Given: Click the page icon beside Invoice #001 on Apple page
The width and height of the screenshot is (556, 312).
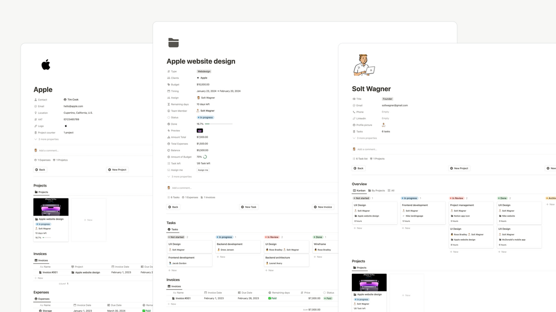Looking at the screenshot, I should point(40,272).
